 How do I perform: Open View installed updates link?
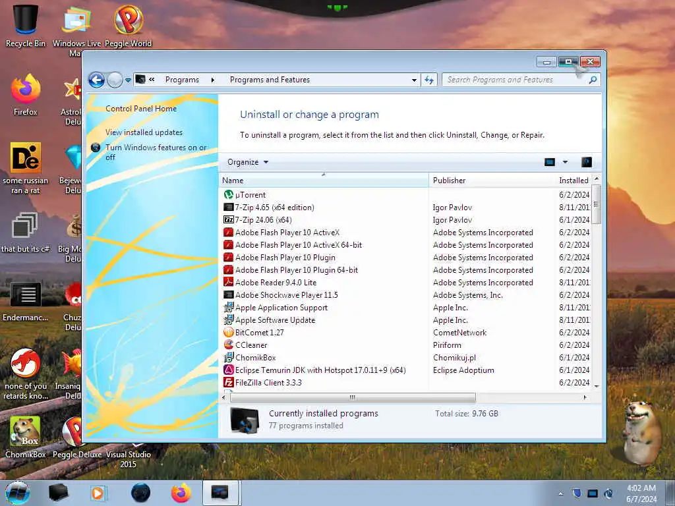pyautogui.click(x=144, y=132)
